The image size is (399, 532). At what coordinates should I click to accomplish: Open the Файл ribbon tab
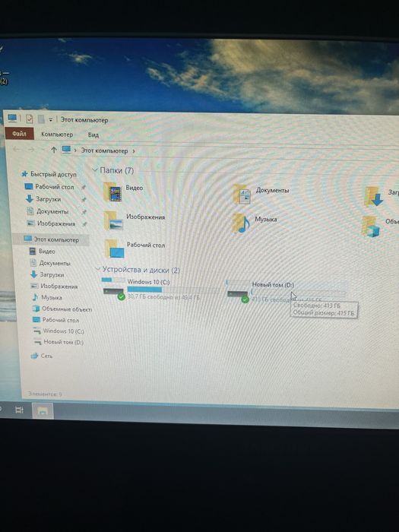click(x=19, y=134)
